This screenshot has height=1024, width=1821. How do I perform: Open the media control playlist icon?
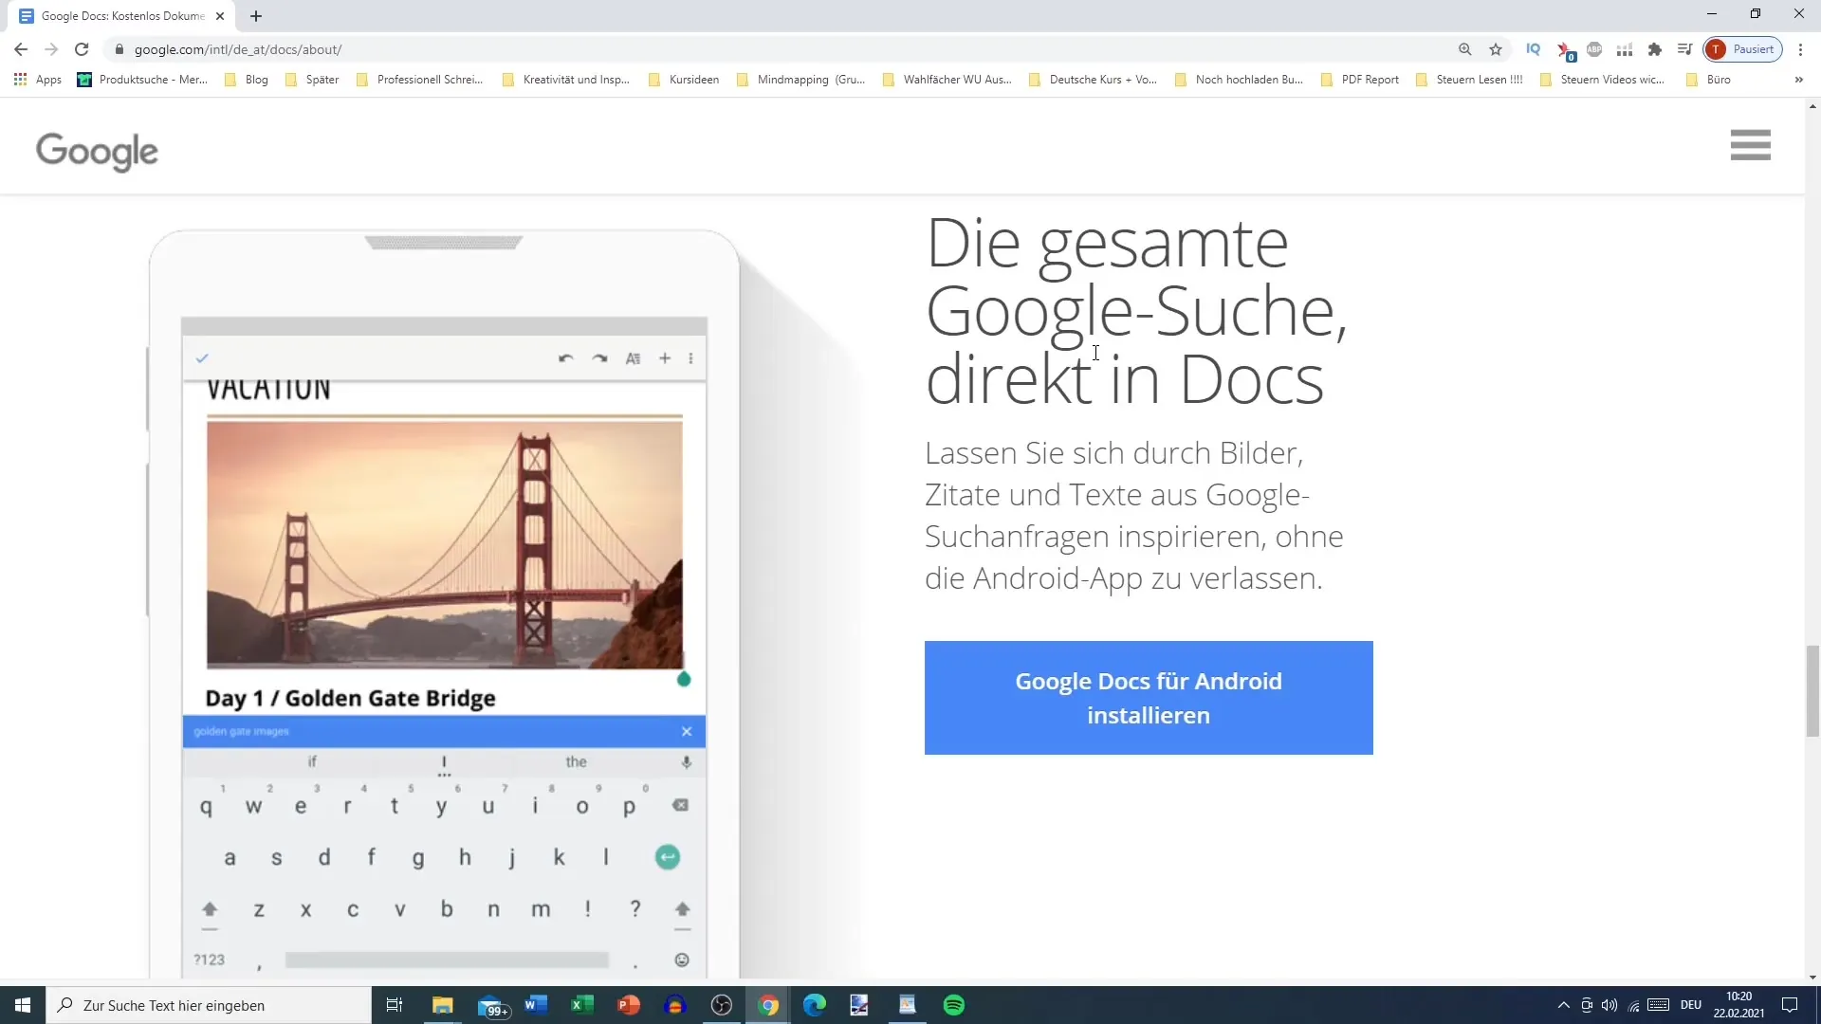pos(1685,49)
